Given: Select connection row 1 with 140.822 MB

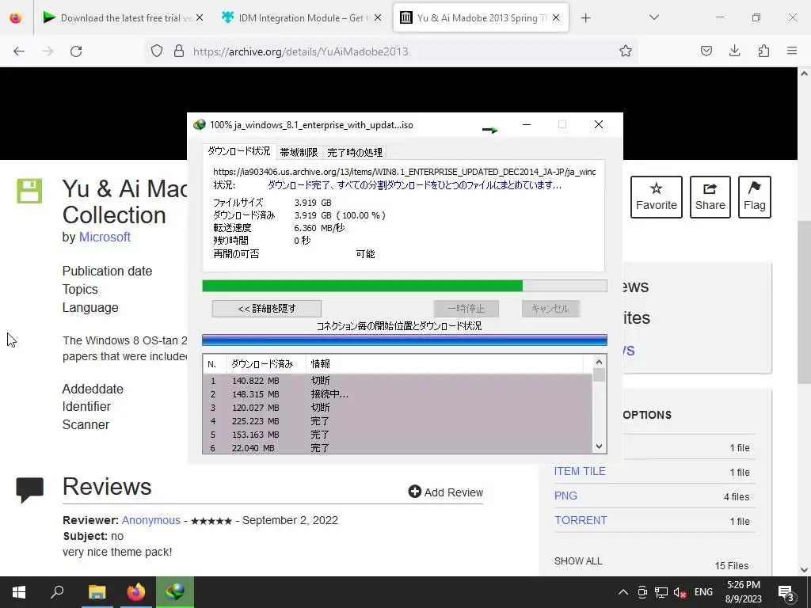Looking at the screenshot, I should [398, 381].
